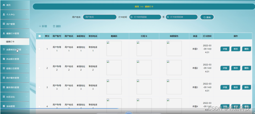Expand the 系统管理 chevron
The width and height of the screenshot is (255, 114).
click(26, 106)
